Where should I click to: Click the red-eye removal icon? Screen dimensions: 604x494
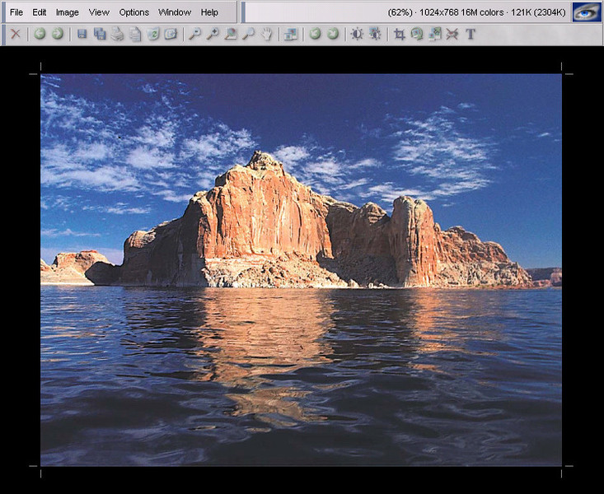(452, 34)
